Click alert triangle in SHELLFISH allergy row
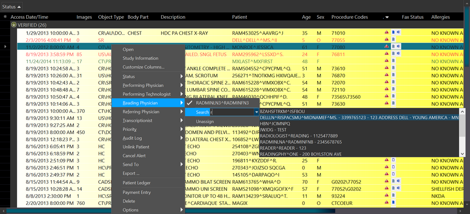The width and height of the screenshot is (470, 214). (x=386, y=189)
